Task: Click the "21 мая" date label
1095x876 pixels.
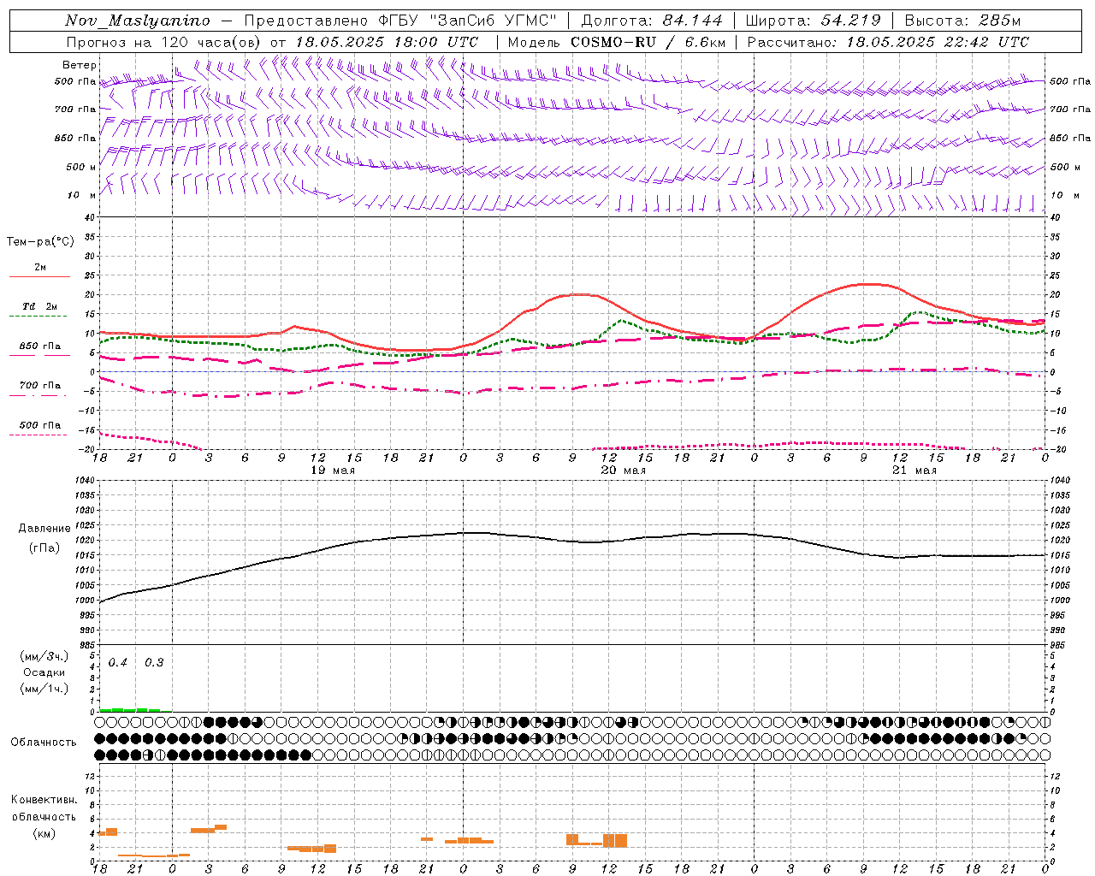Action: [914, 471]
